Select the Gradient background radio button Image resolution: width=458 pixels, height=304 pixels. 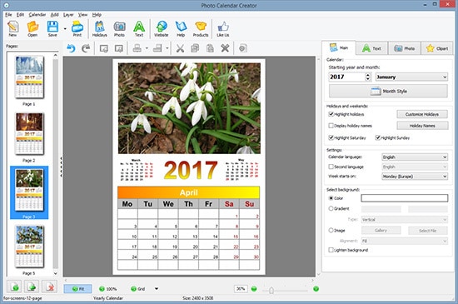tap(331, 208)
